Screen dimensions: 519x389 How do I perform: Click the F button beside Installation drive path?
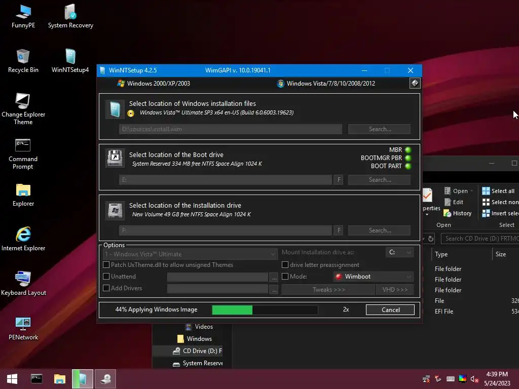[x=339, y=230]
